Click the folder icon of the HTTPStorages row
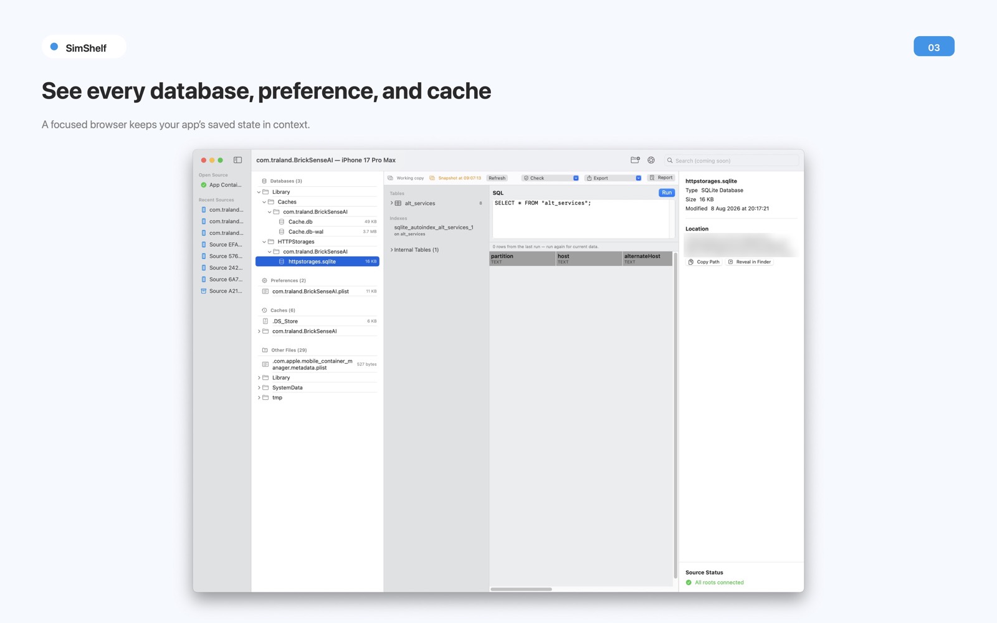The width and height of the screenshot is (997, 623). coord(271,242)
